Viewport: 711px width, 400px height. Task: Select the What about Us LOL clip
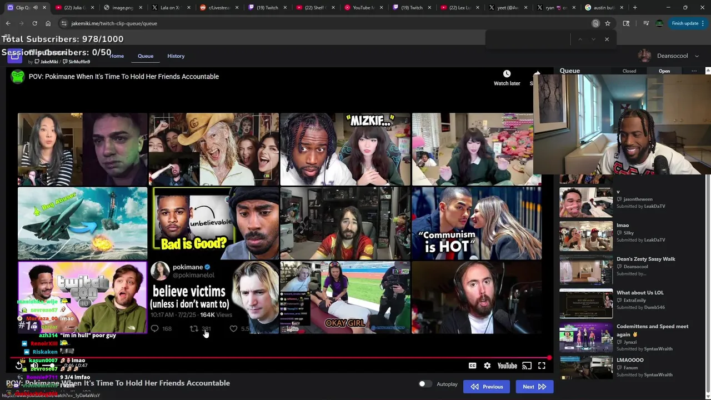click(x=629, y=303)
